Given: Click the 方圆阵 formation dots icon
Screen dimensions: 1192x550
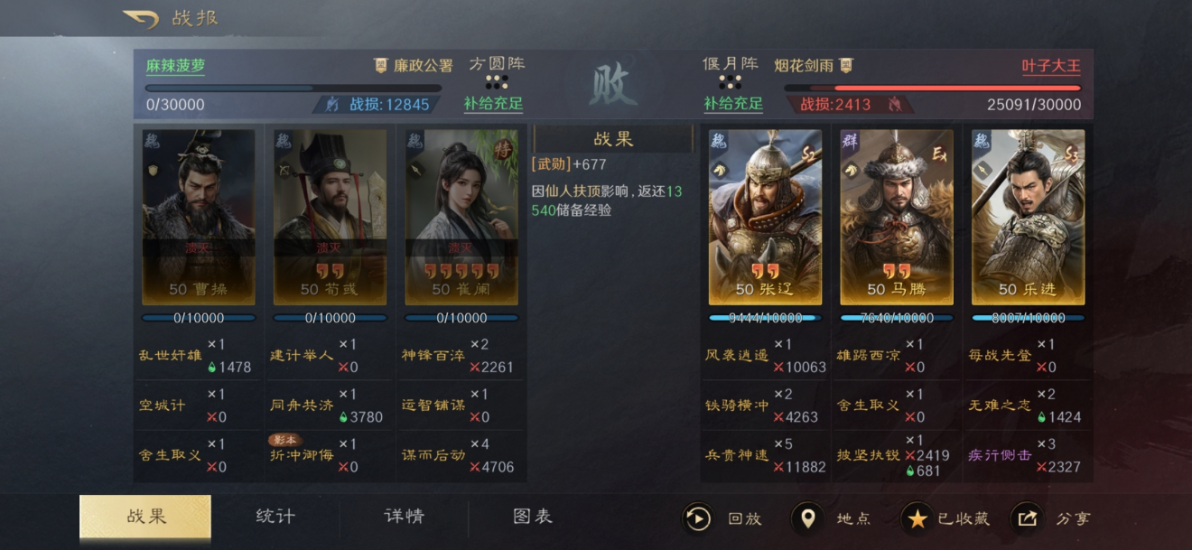Looking at the screenshot, I should click(496, 82).
